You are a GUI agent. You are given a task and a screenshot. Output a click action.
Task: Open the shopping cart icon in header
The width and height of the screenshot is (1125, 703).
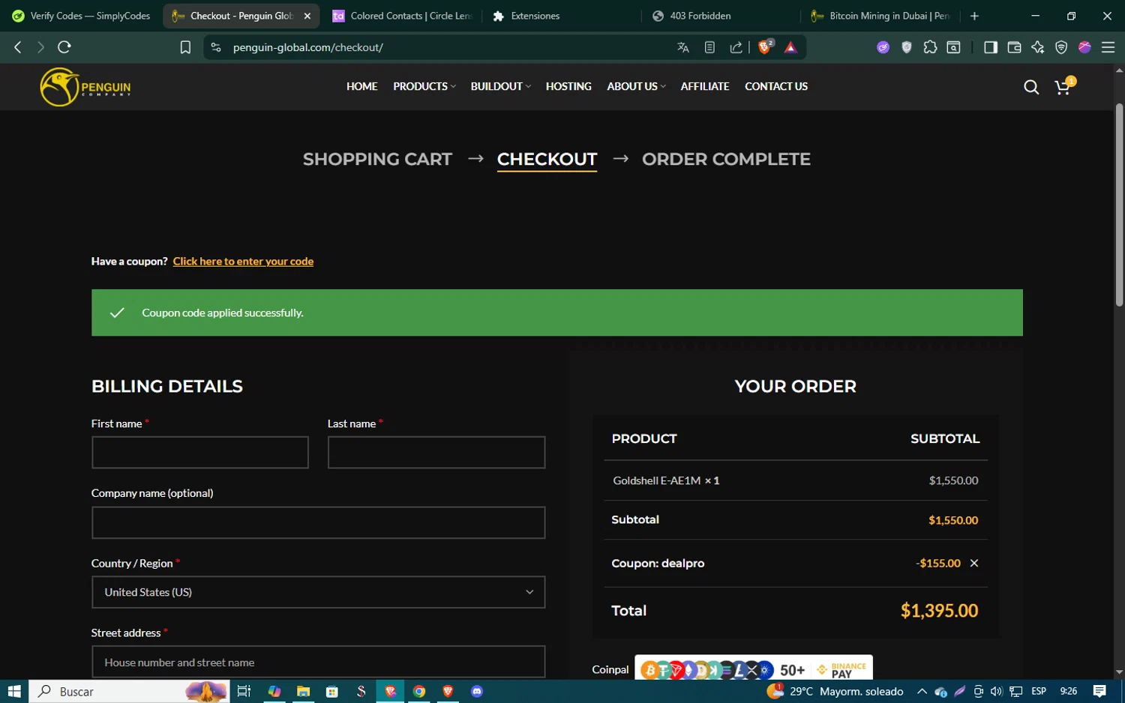1063,87
